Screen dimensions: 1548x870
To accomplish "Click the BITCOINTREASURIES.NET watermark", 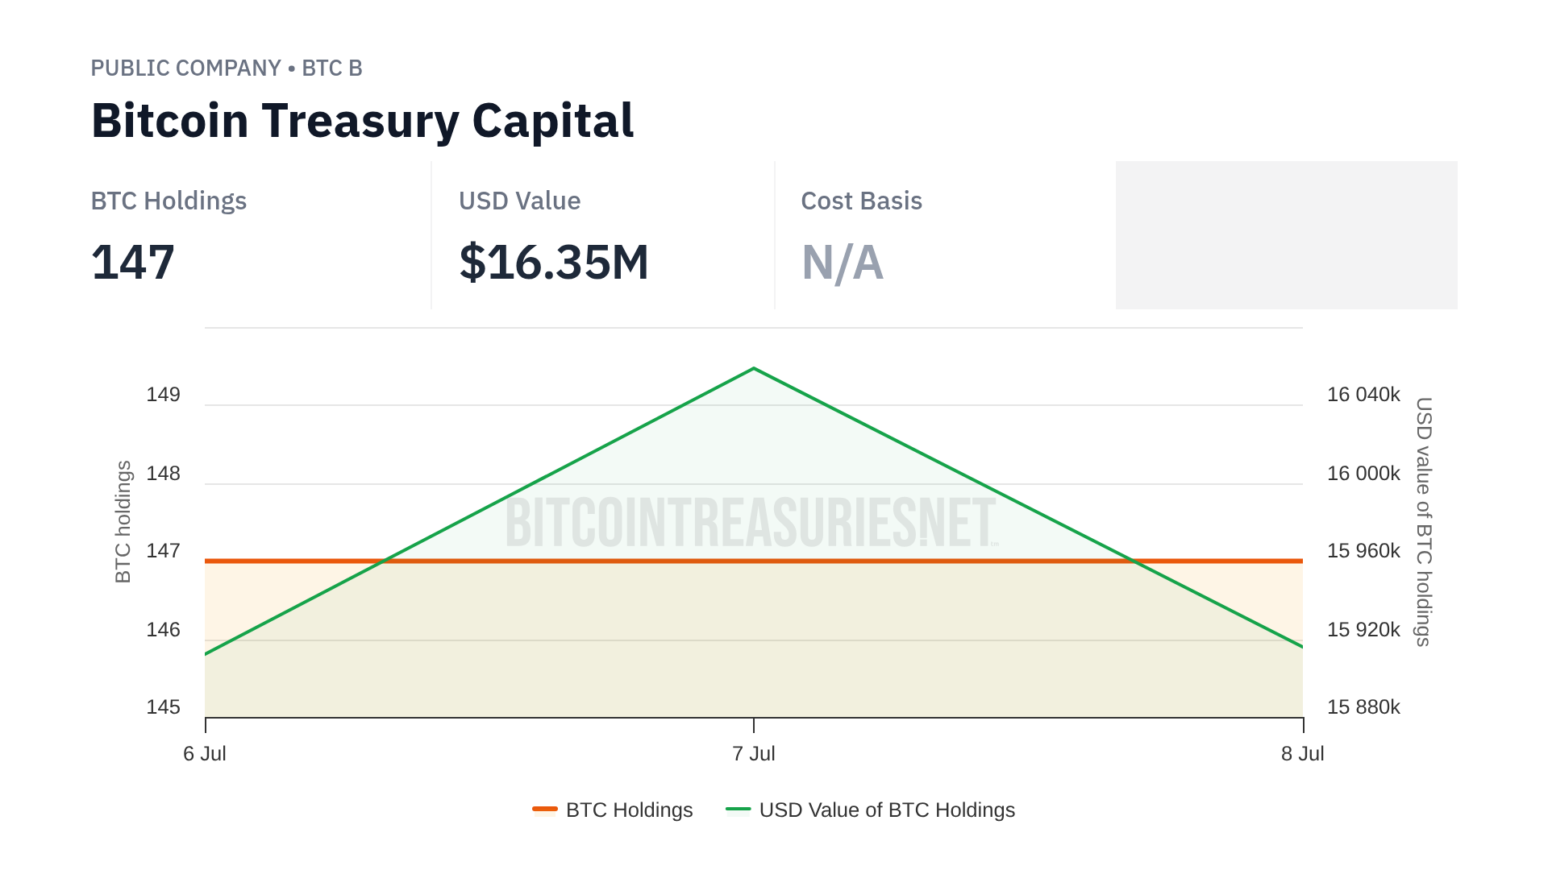I will (751, 523).
